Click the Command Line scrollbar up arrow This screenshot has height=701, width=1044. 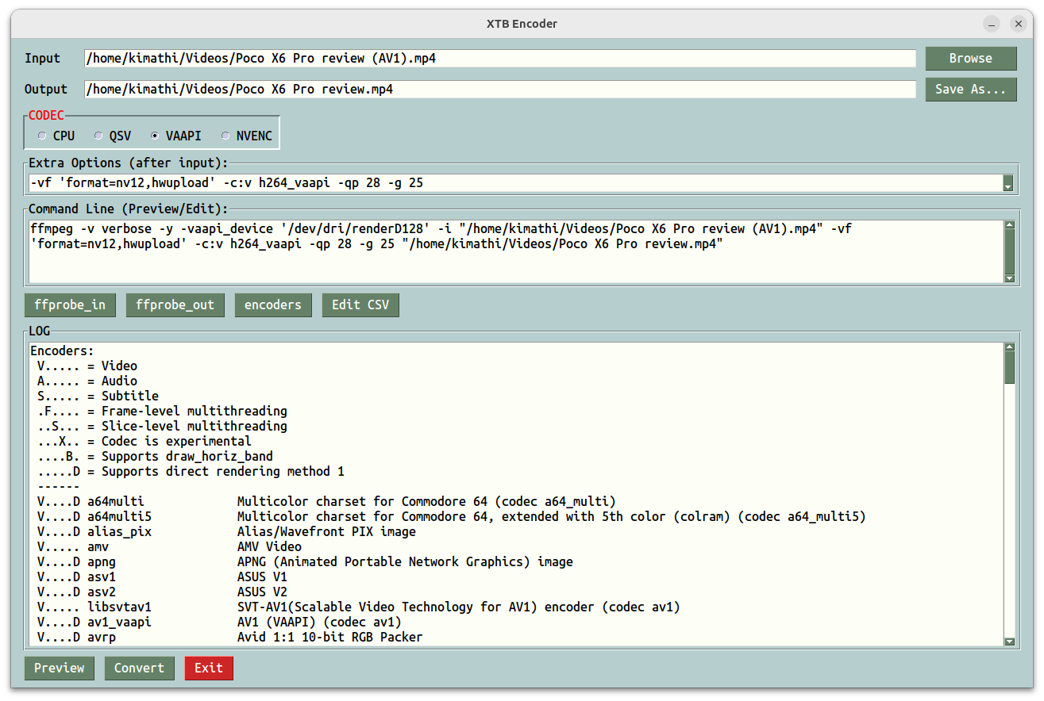tap(1010, 224)
